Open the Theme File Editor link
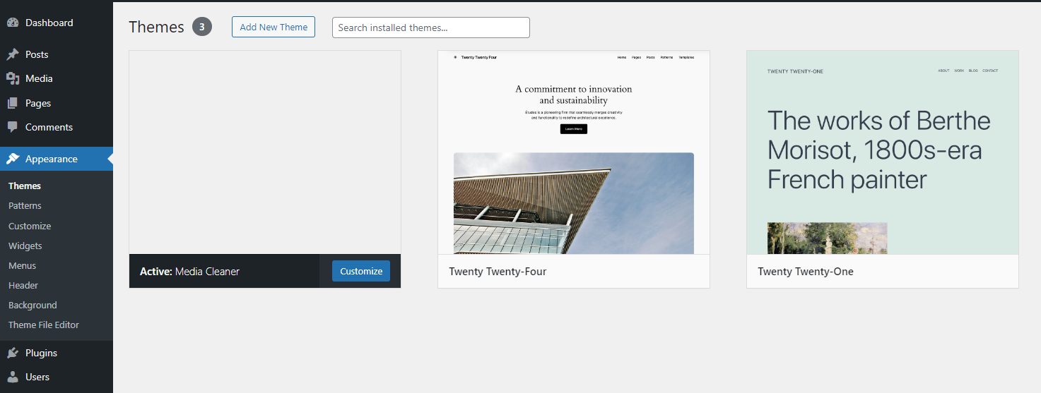 tap(44, 325)
